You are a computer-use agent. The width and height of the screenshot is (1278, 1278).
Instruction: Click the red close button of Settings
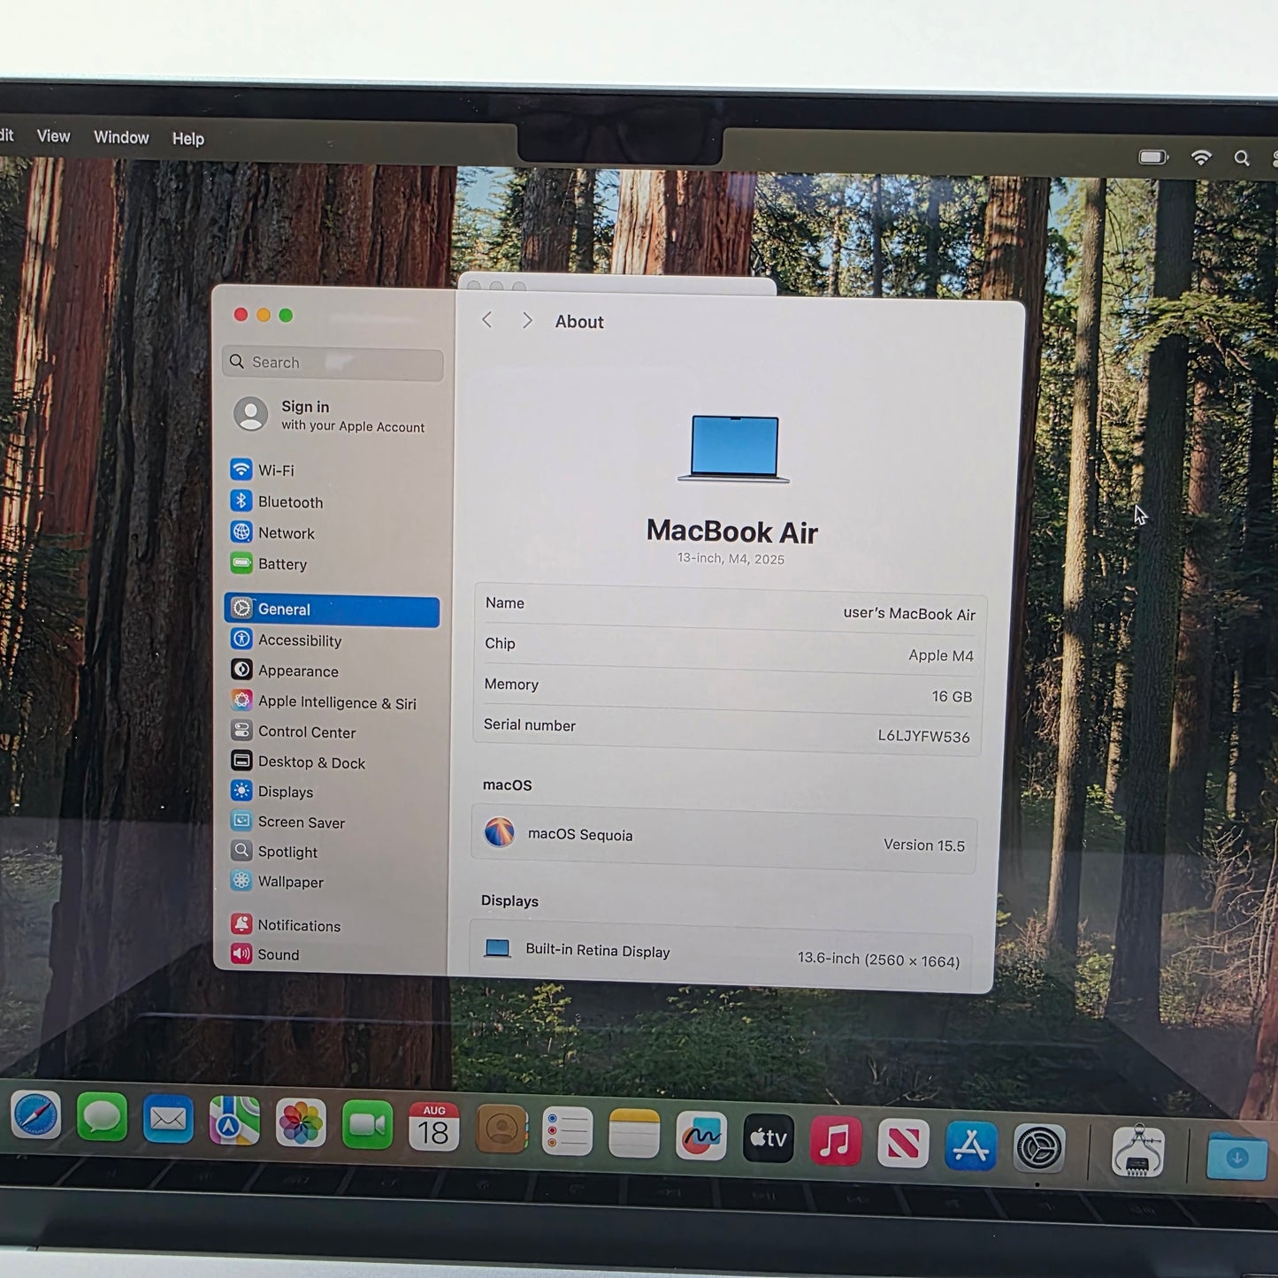(x=241, y=315)
